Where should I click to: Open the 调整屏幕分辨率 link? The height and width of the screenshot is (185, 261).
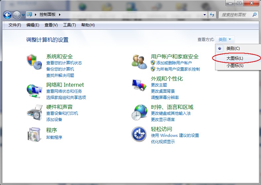(x=165, y=98)
